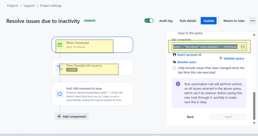This screenshot has width=258, height=136.
Task: Click the rule title 'Resolve issues due to inactivity'
Action: [x=43, y=21]
